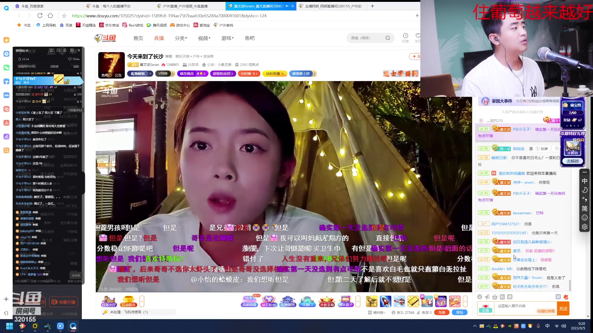Open the 福利券 coupon link
593x333 pixels.
pos(377,312)
